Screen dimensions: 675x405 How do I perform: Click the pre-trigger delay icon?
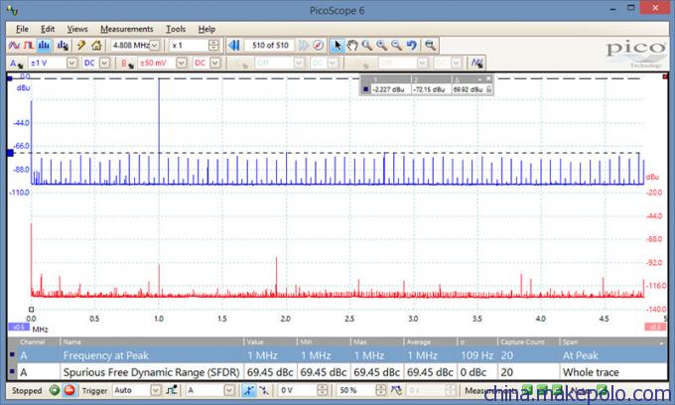tap(396, 390)
